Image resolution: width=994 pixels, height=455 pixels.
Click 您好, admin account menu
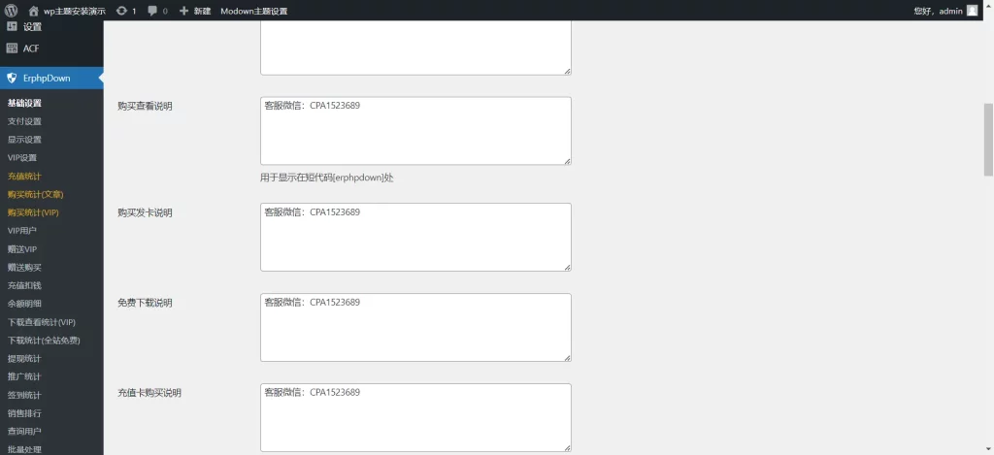pyautogui.click(x=939, y=11)
